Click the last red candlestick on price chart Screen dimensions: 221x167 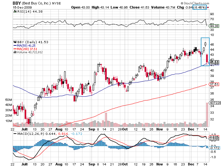[207, 59]
